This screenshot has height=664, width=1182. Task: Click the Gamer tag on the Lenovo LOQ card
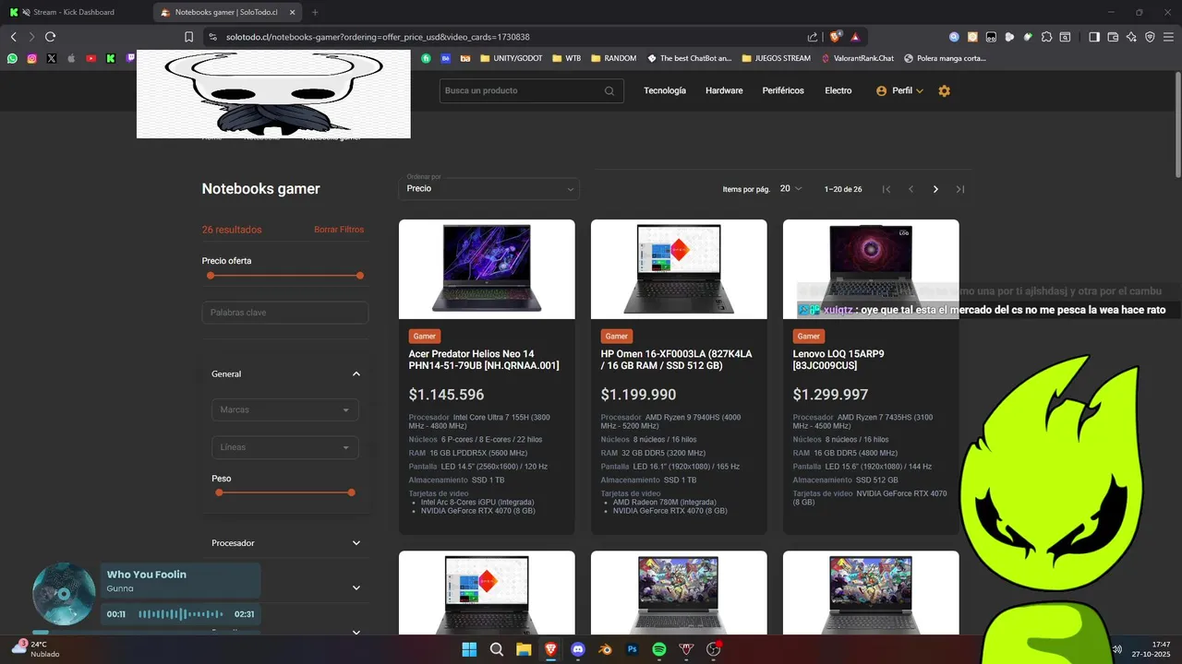coord(809,337)
